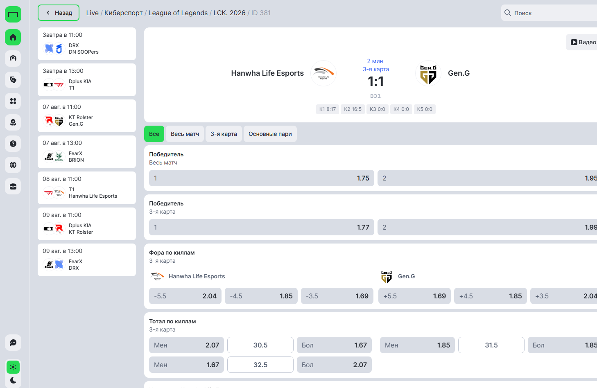The image size is (597, 388).
Task: Click Gen.G logo in scoreboard
Action: click(x=428, y=73)
